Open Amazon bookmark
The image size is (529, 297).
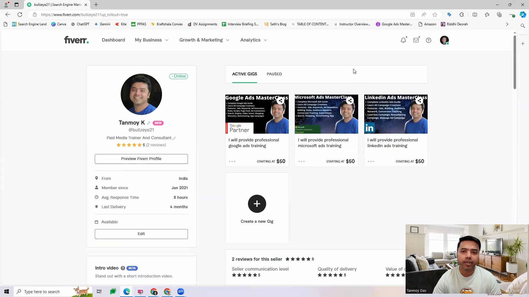pyautogui.click(x=427, y=24)
